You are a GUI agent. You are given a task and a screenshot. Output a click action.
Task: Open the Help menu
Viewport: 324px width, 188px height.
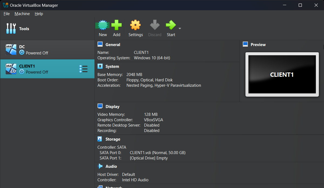[x=39, y=14]
